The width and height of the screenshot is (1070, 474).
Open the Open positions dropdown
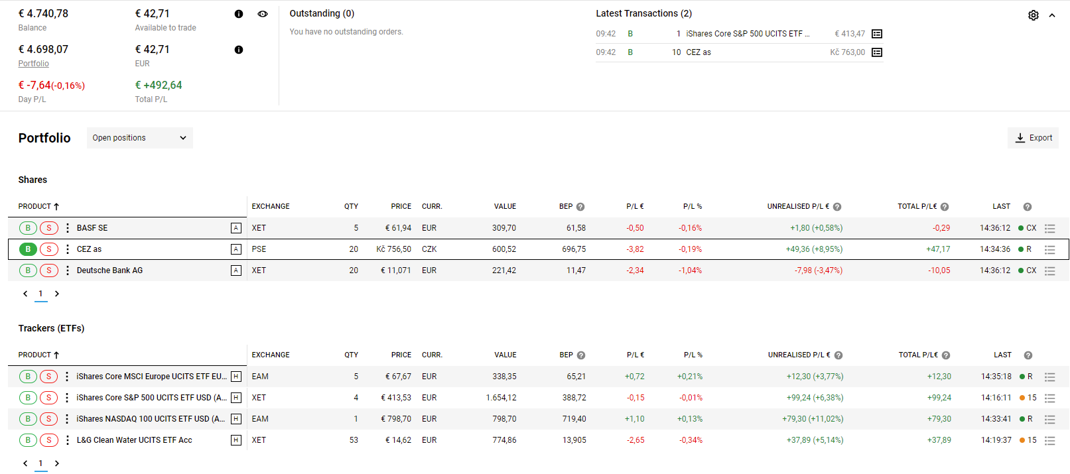[140, 138]
